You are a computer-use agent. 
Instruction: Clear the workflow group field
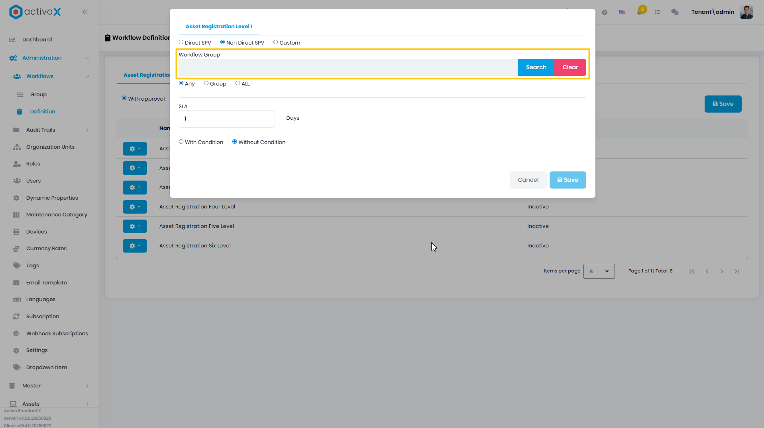[x=570, y=67]
